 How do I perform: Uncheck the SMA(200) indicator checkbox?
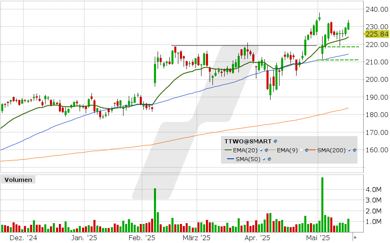349,150
